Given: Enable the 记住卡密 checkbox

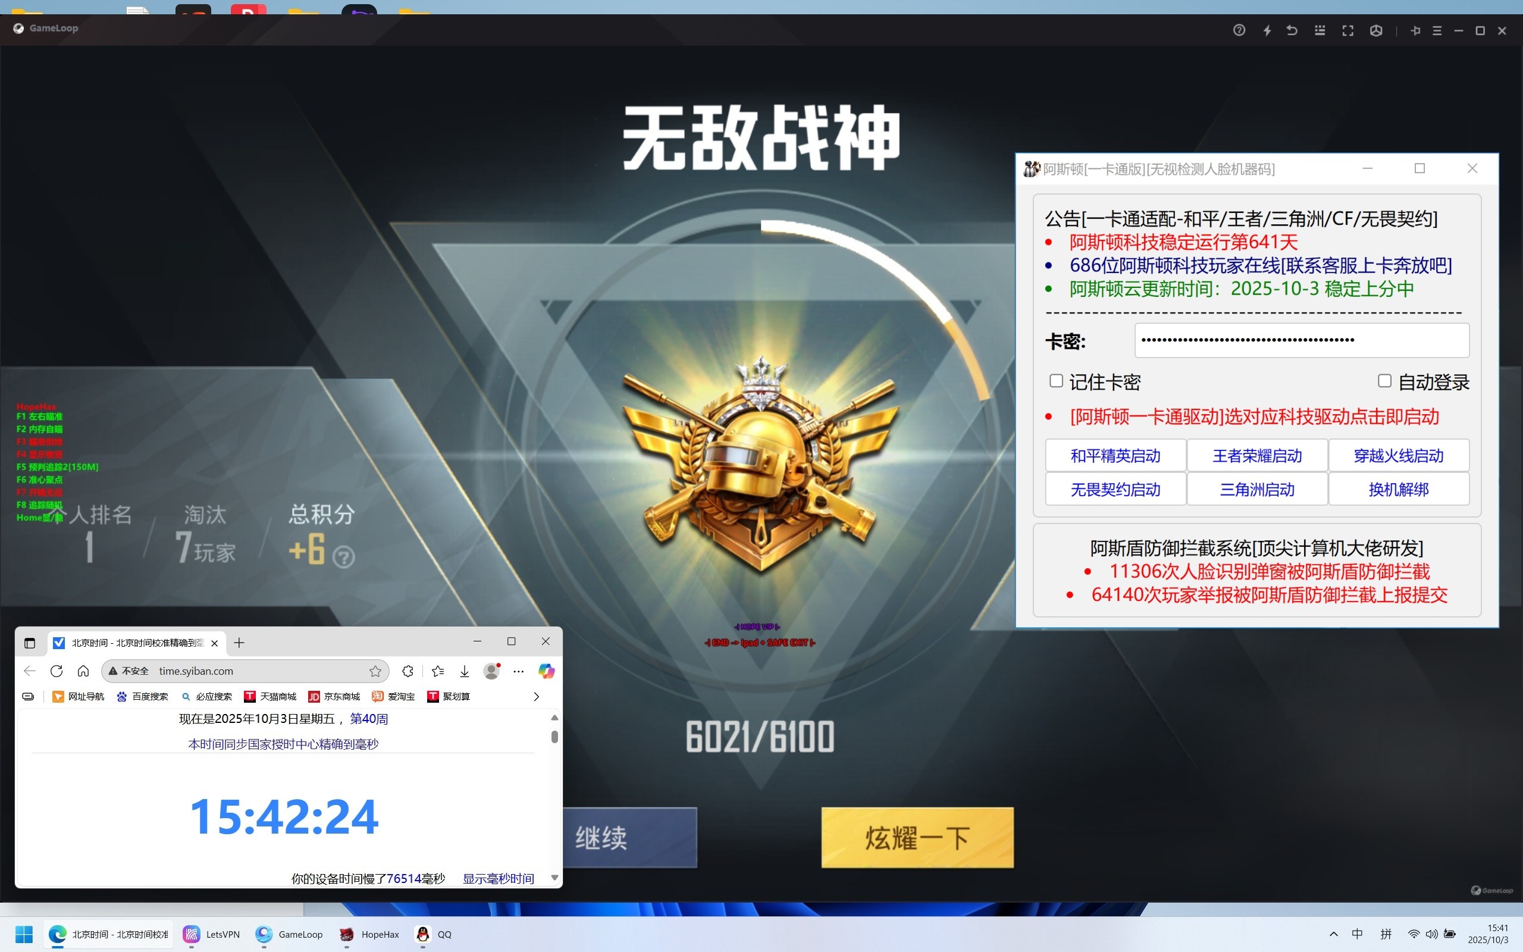Looking at the screenshot, I should [x=1056, y=381].
